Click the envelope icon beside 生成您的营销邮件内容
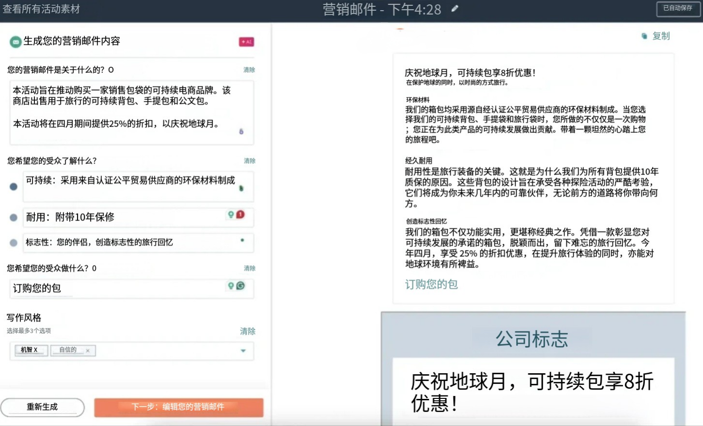The width and height of the screenshot is (703, 426). (x=15, y=42)
